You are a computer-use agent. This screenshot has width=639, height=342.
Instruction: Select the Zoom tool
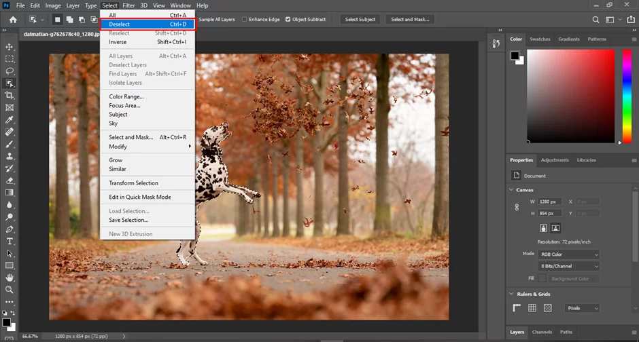pos(10,290)
